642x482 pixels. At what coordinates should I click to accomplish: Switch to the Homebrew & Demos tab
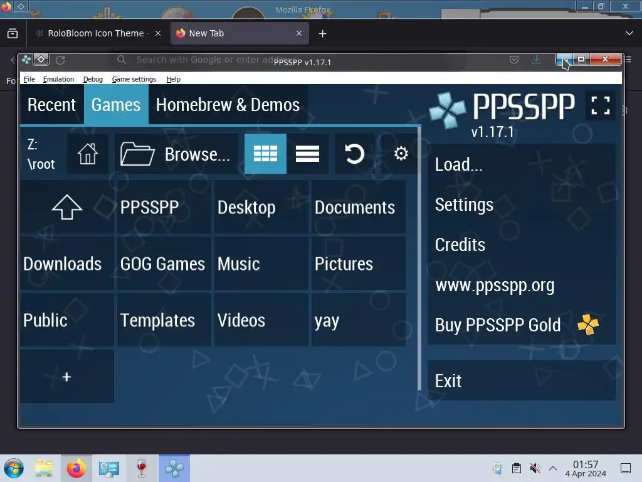click(228, 105)
